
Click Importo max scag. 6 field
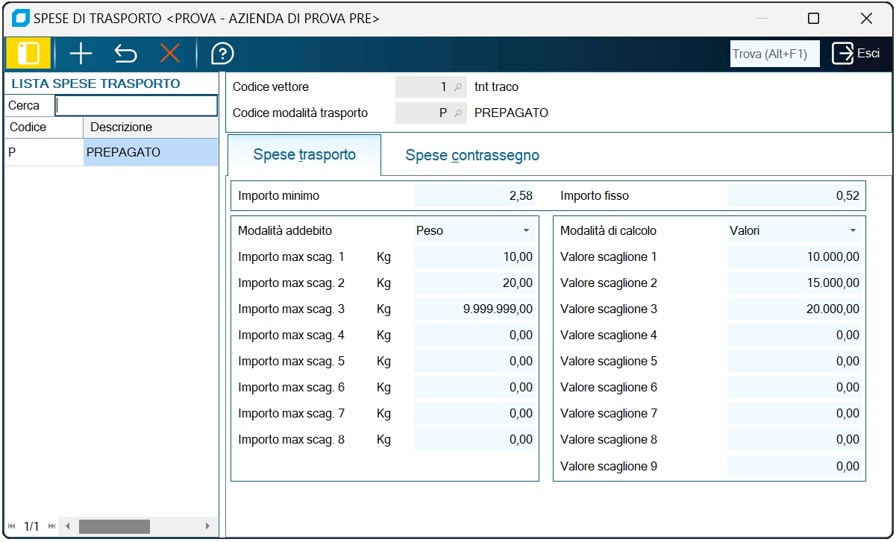point(474,388)
